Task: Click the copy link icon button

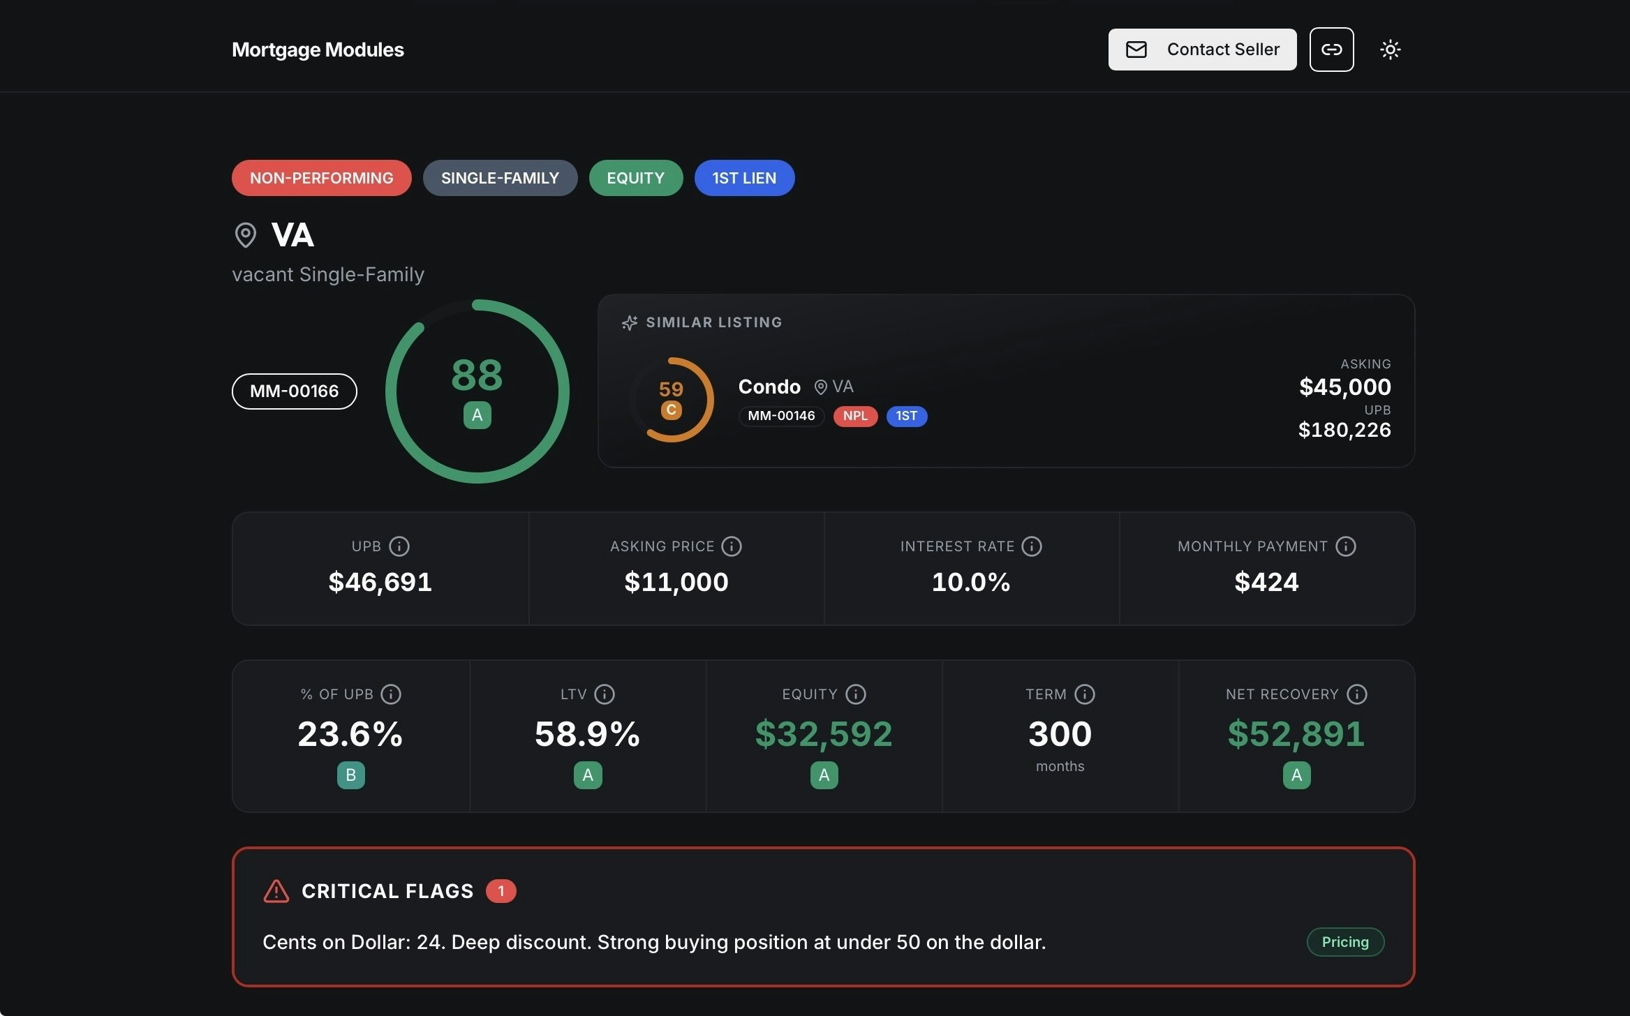Action: coord(1331,50)
